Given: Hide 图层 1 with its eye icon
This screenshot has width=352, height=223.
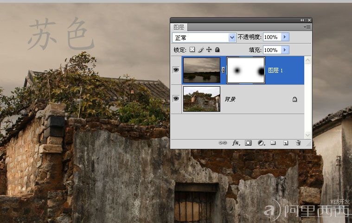Looking at the screenshot, I should coord(176,70).
